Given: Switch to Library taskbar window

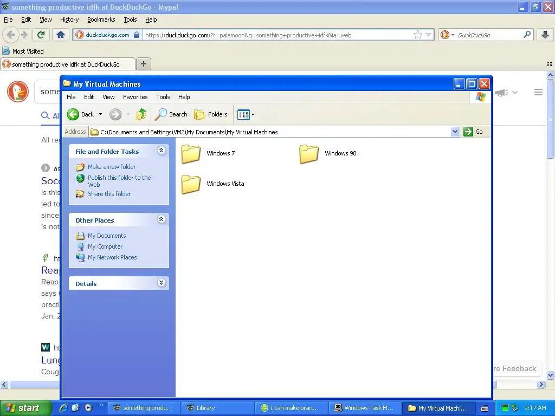Looking at the screenshot, I should tap(217, 408).
